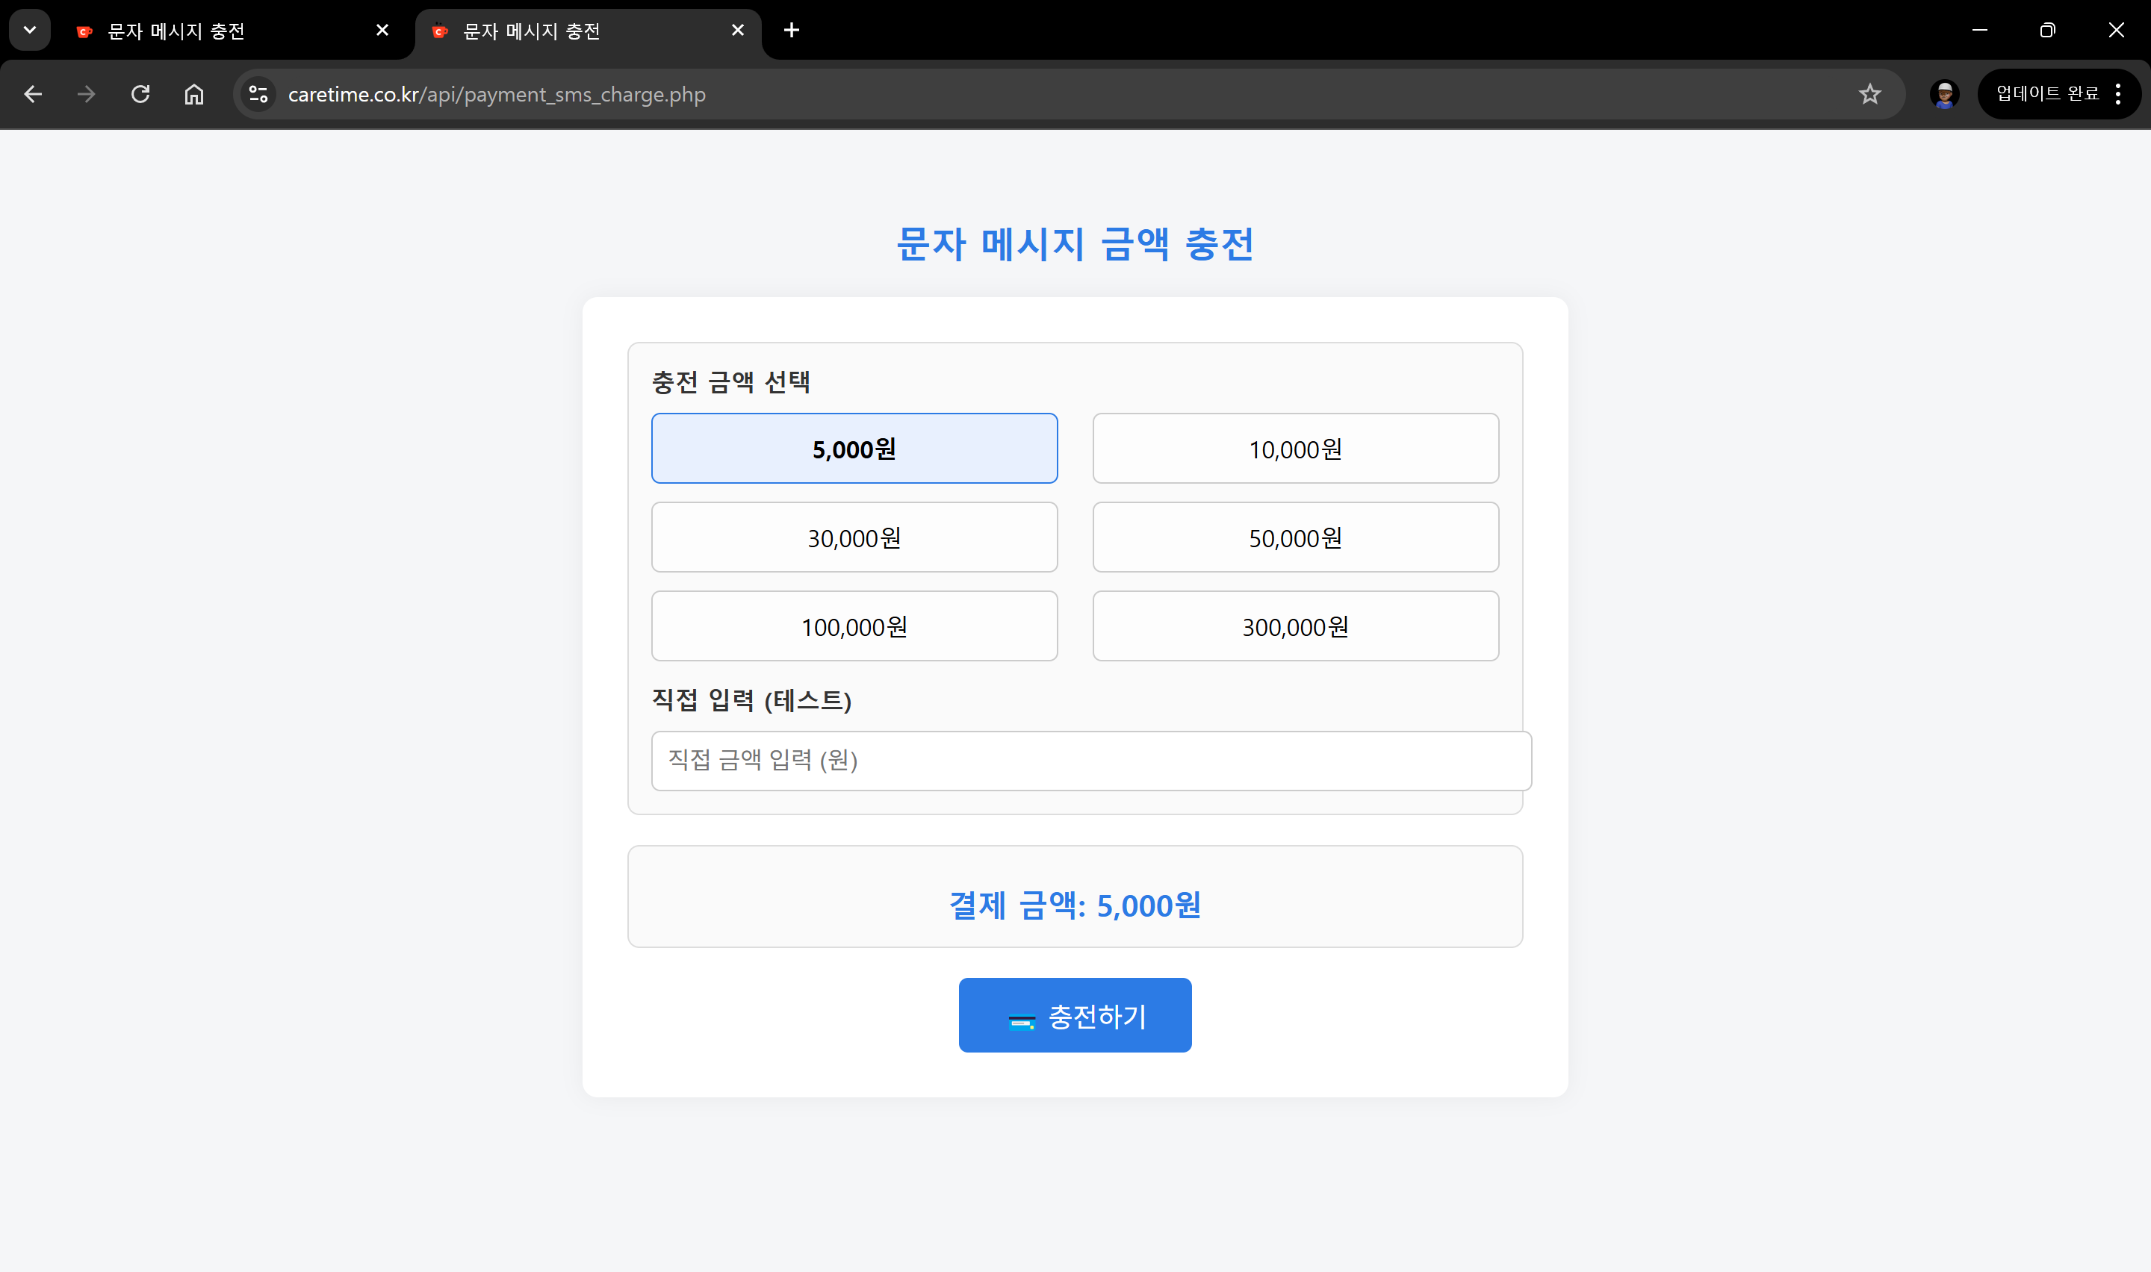Open the browser home page icon
The width and height of the screenshot is (2151, 1272).
coord(193,94)
